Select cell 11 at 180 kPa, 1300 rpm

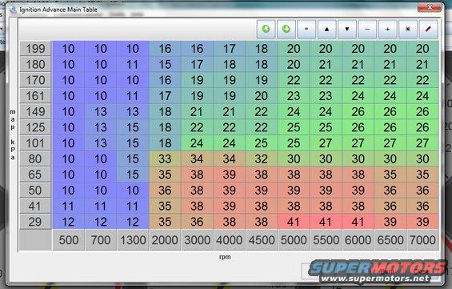(133, 64)
